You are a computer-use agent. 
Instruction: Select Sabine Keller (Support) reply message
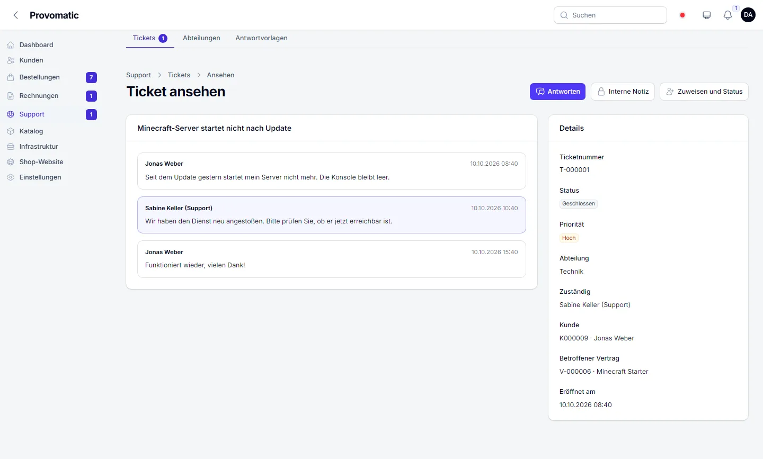click(x=332, y=215)
